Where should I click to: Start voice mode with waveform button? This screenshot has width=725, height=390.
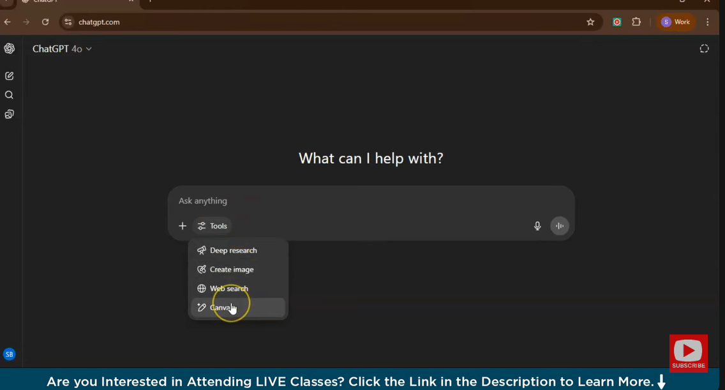pos(560,226)
